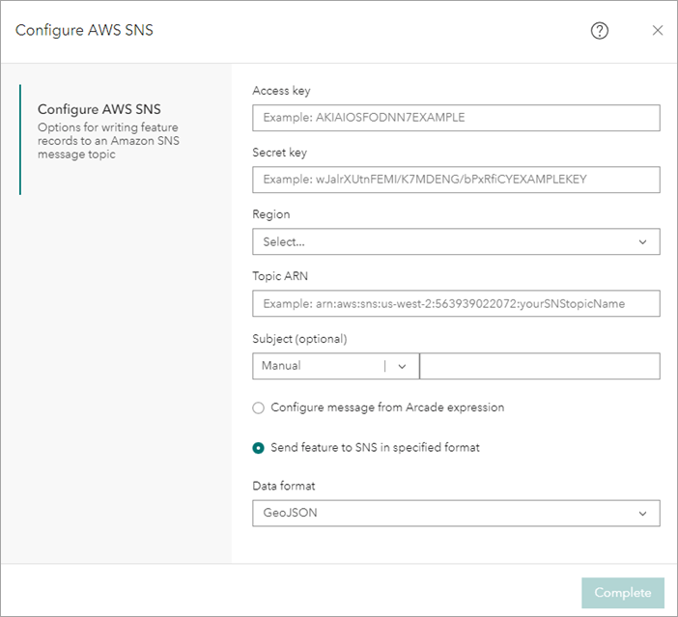The width and height of the screenshot is (678, 617).
Task: Click the Topic ARN input field
Action: 456,303
